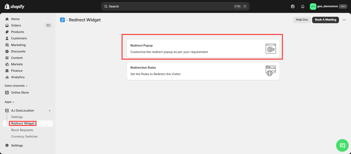
Task: Open the green chat support bubble
Action: click(x=342, y=145)
